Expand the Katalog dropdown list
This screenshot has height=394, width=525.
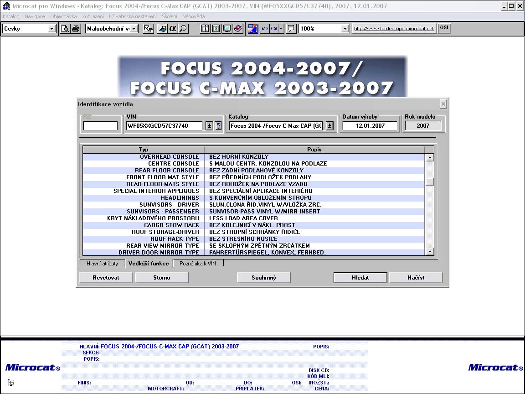point(329,126)
